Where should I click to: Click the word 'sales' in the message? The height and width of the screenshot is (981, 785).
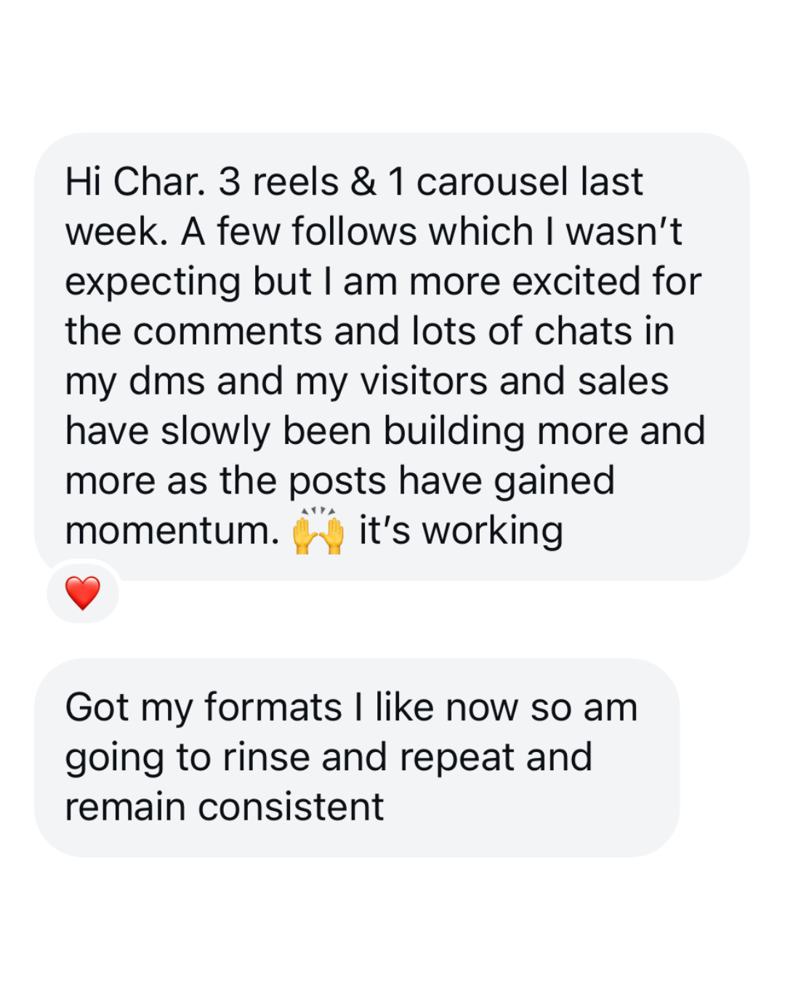click(623, 381)
